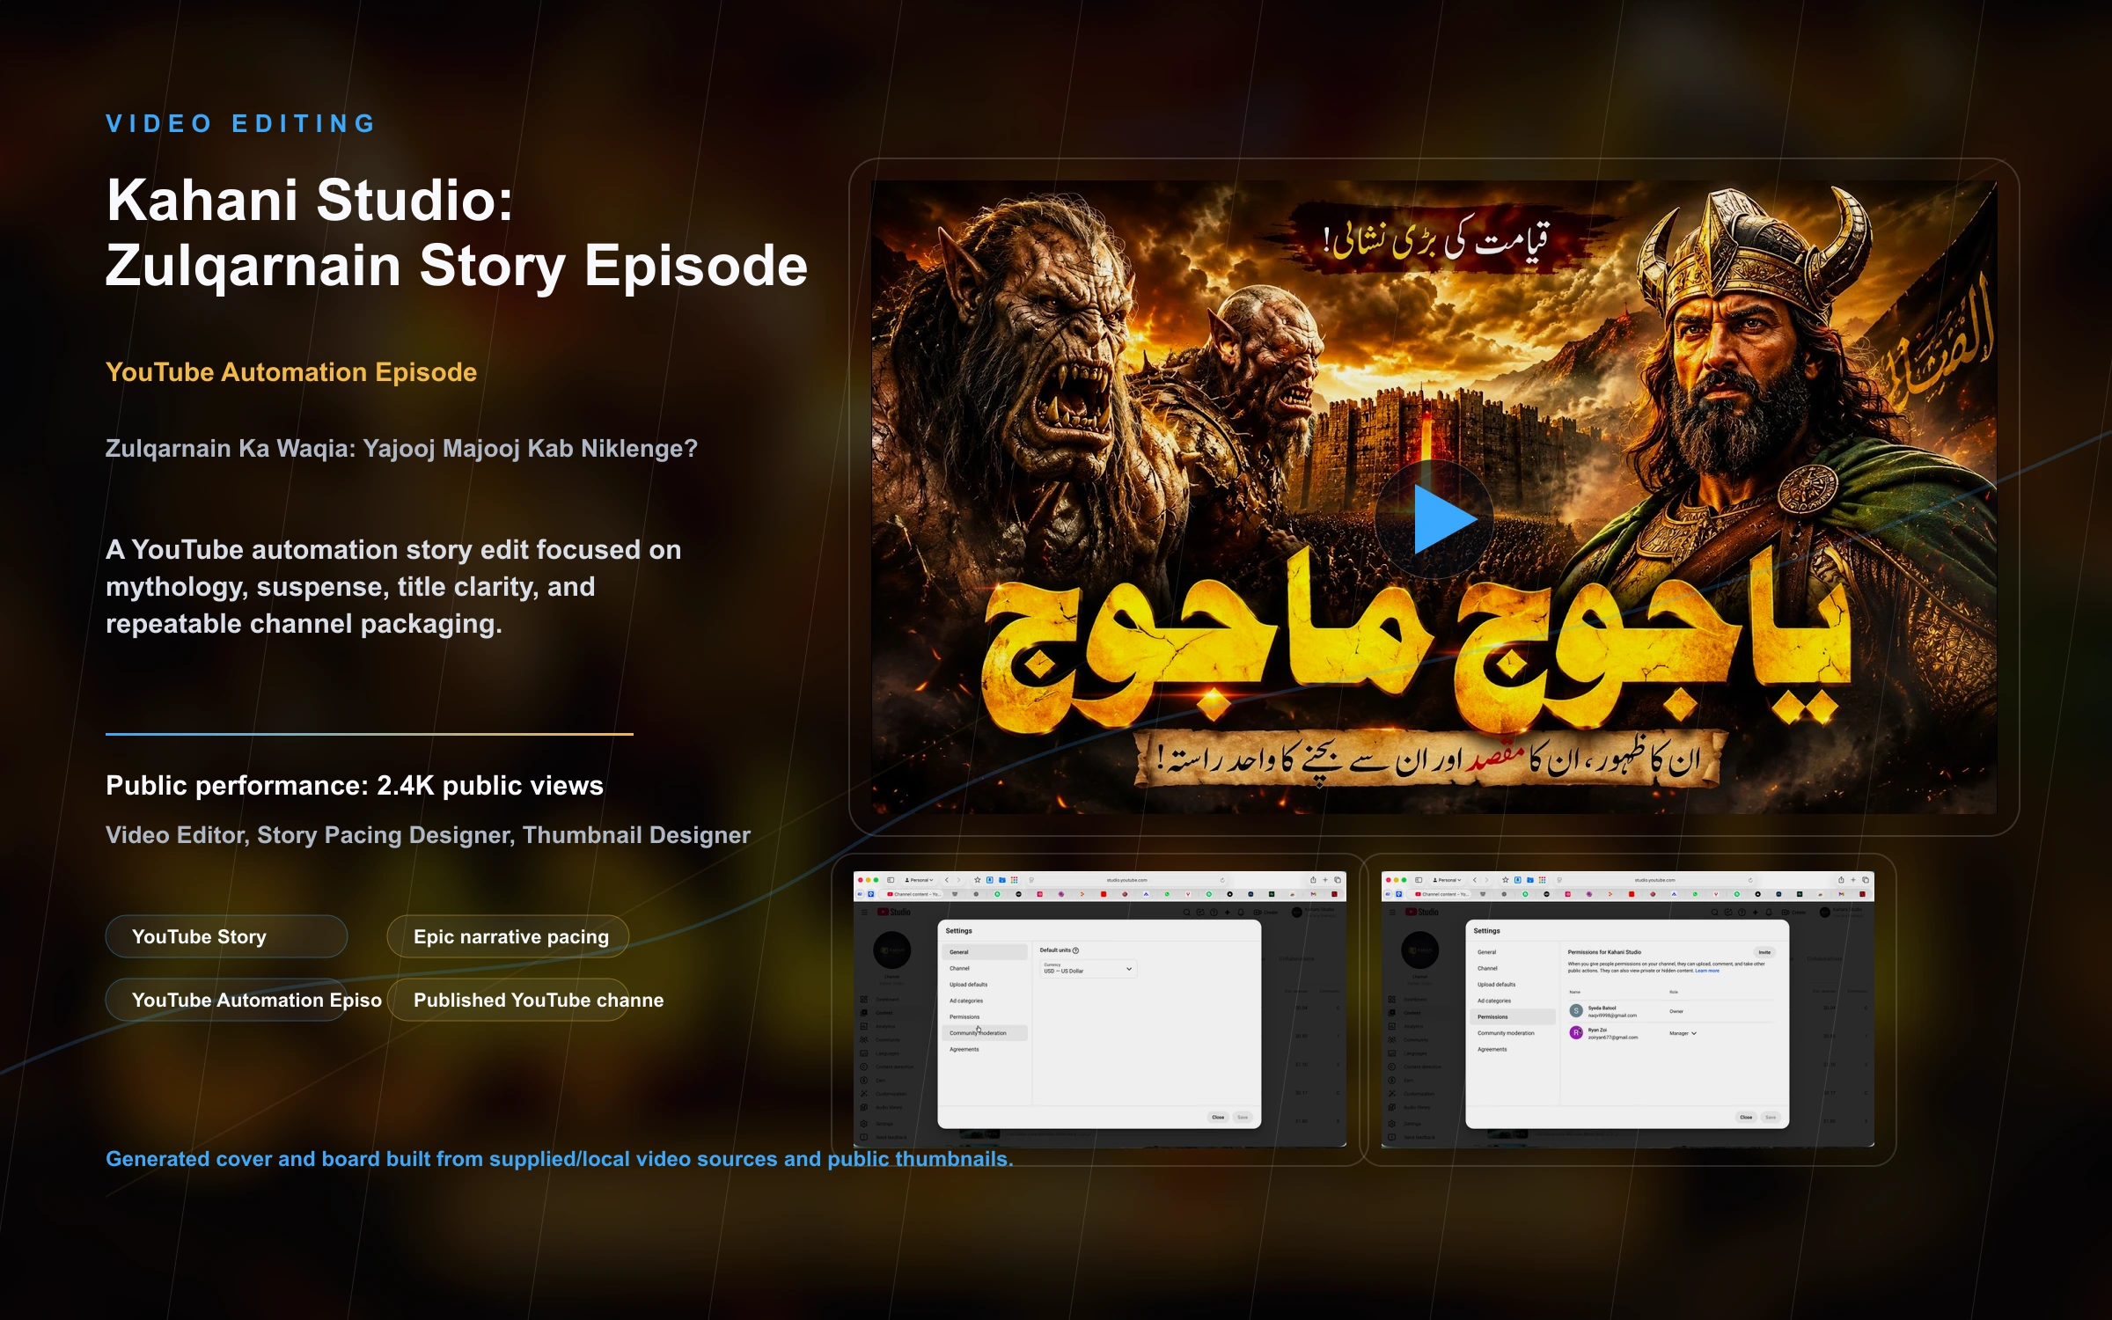Play the Yajooj Majooj video with the blue play button
2112x1320 pixels.
point(1434,519)
